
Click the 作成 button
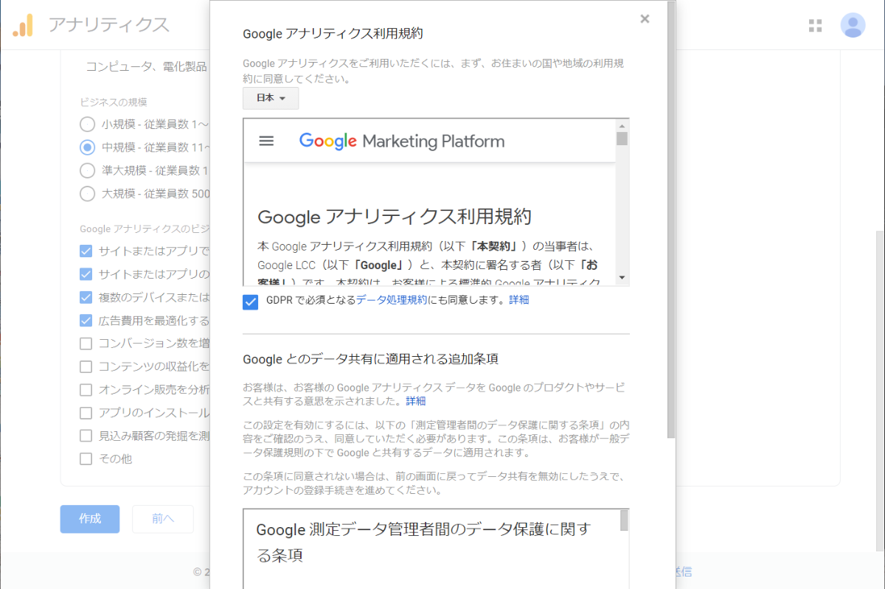tap(90, 519)
